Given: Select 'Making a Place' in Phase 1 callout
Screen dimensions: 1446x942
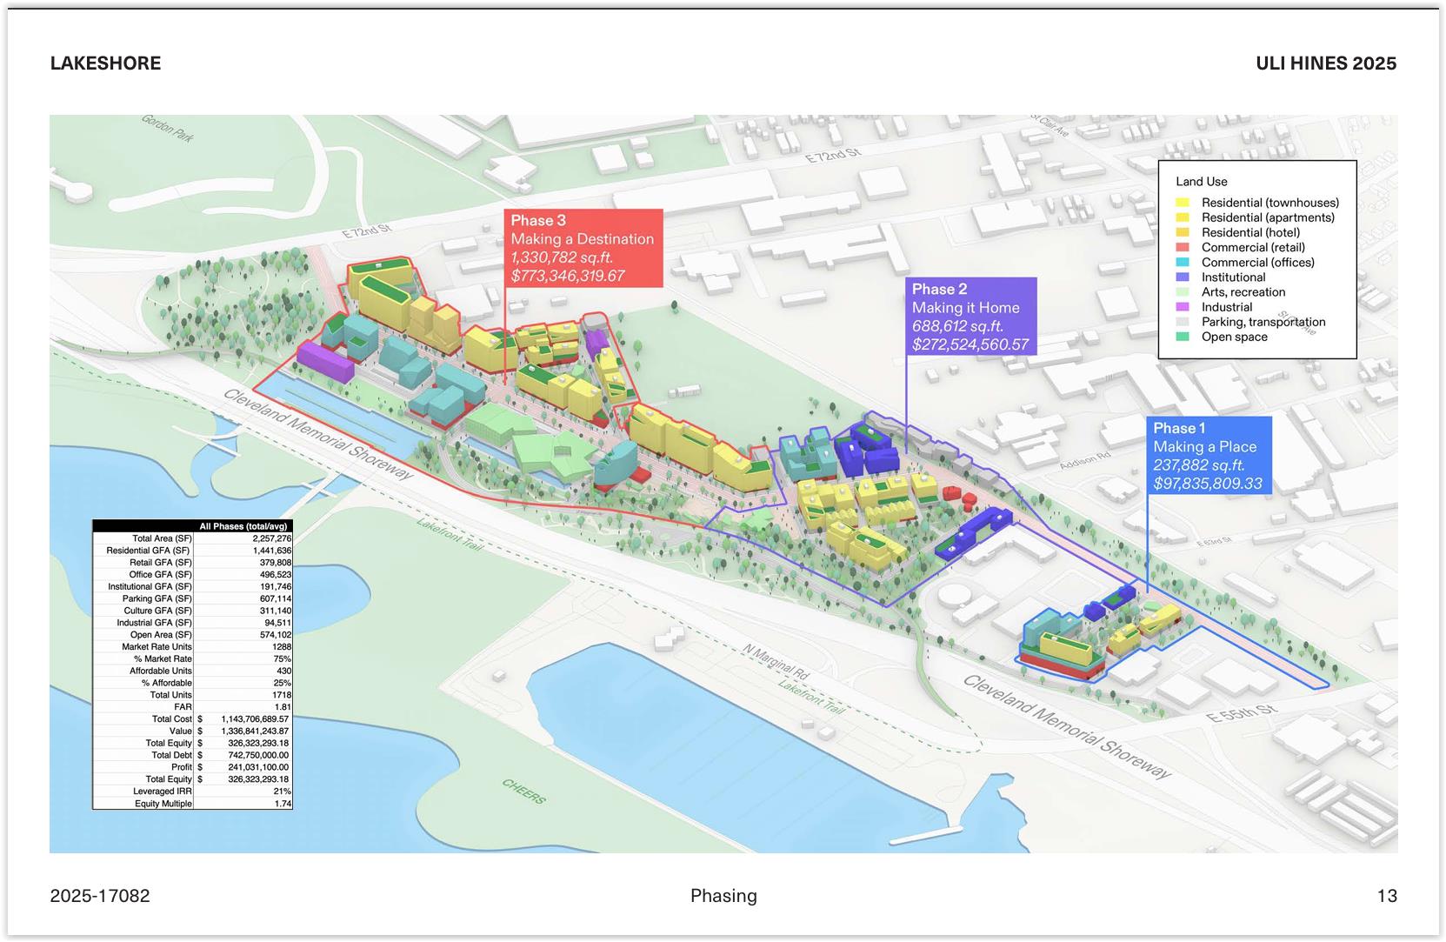Looking at the screenshot, I should [1205, 447].
